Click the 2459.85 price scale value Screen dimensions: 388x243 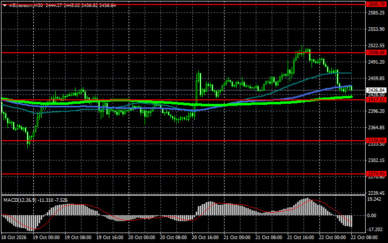coord(376,78)
